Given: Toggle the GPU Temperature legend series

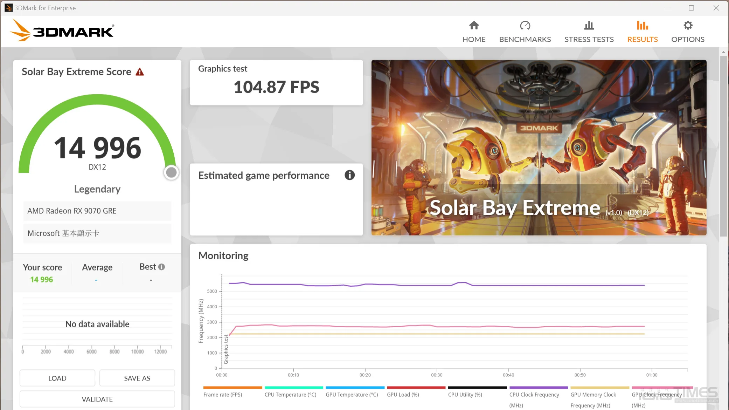Looking at the screenshot, I should [355, 392].
